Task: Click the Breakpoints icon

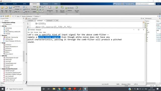Action: 50,7
